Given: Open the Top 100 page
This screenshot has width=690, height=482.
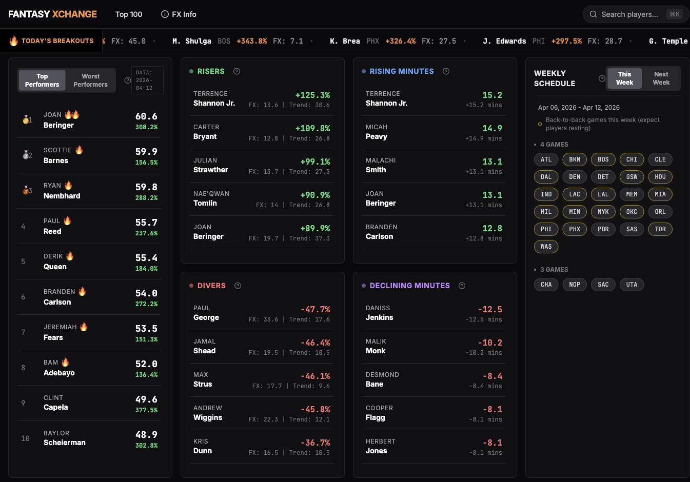Looking at the screenshot, I should coord(129,14).
